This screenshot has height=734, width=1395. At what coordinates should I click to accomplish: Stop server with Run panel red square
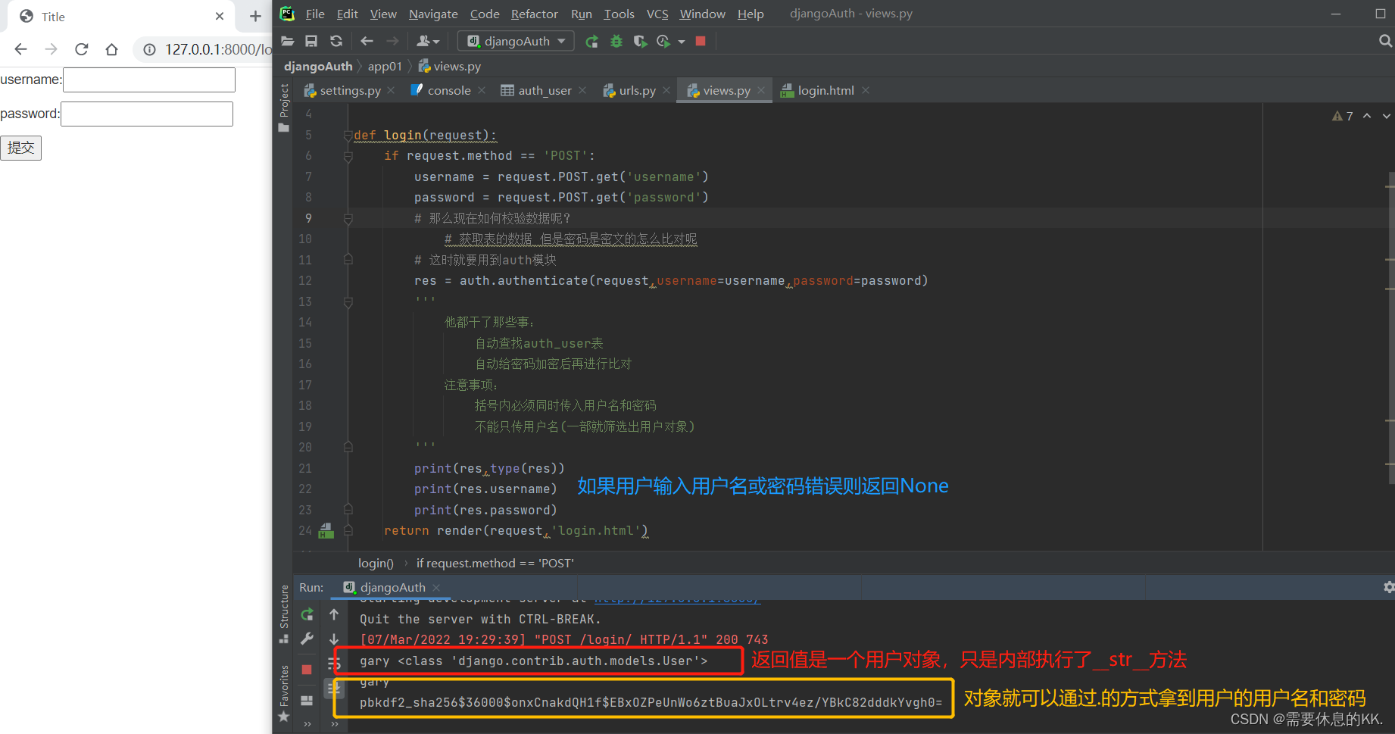[x=307, y=670]
